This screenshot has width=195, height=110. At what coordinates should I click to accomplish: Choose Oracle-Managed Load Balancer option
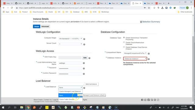tap(70, 91)
